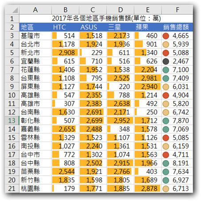Viewport: 201px width, 201px height.
Task: Select column A header
Action: [35, 10]
